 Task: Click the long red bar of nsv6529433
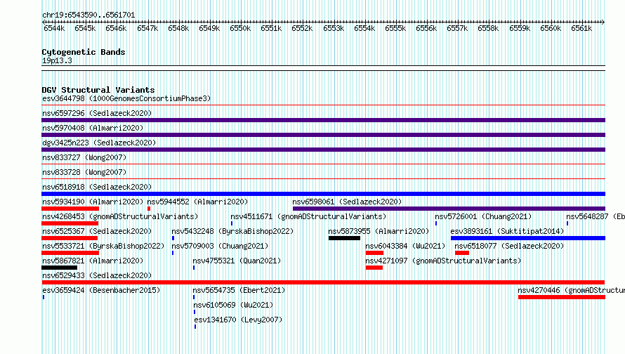click(323, 282)
